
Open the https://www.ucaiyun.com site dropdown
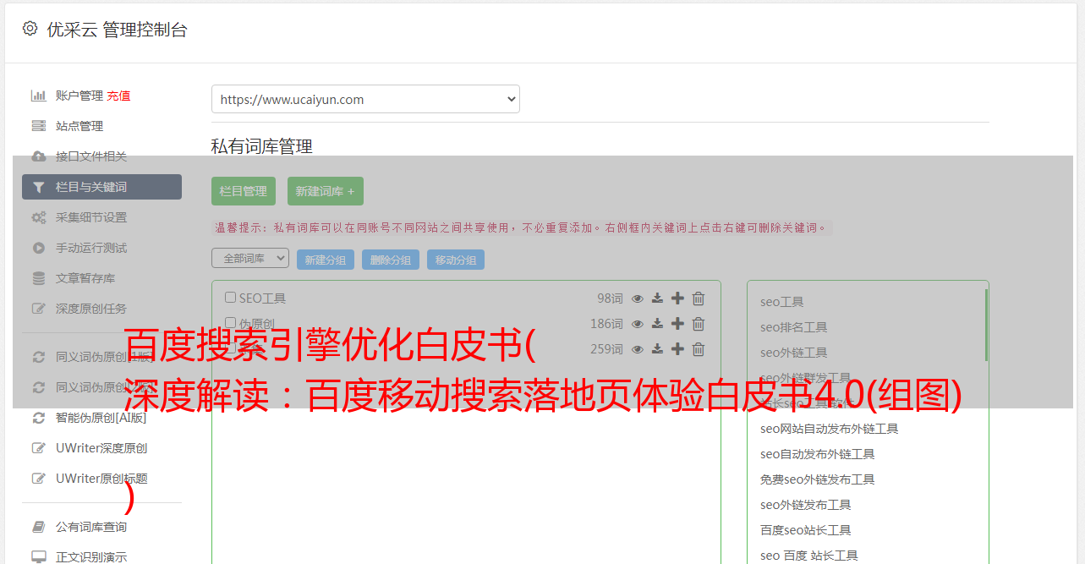365,99
